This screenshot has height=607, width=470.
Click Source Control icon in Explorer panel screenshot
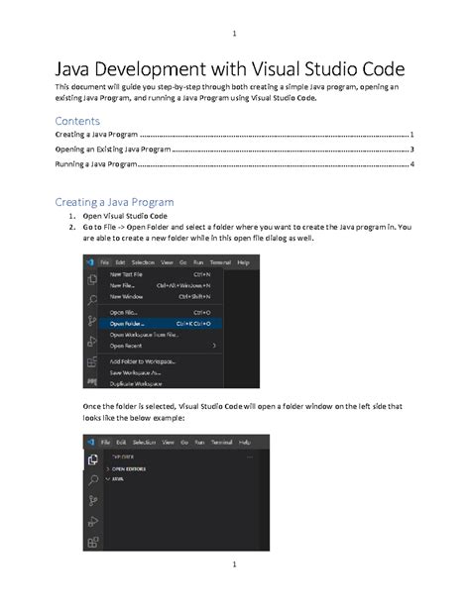pos(92,500)
